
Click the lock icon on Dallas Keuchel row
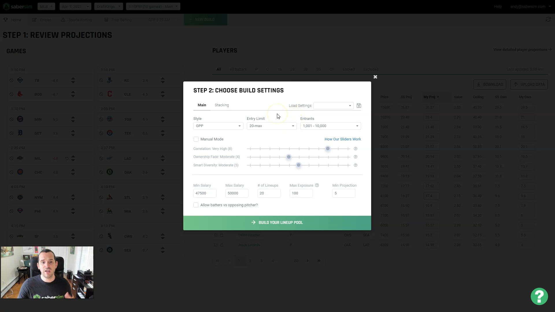[x=222, y=235]
